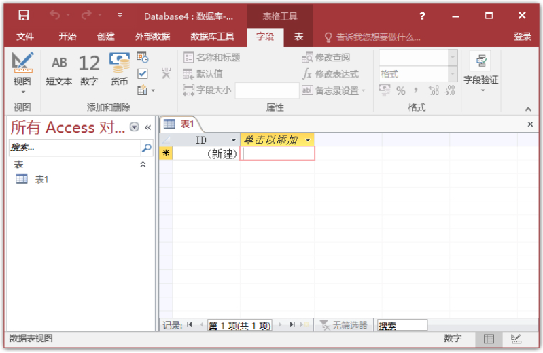Click 修改查阅 button
Viewport: 543px width, 353px height.
326,58
